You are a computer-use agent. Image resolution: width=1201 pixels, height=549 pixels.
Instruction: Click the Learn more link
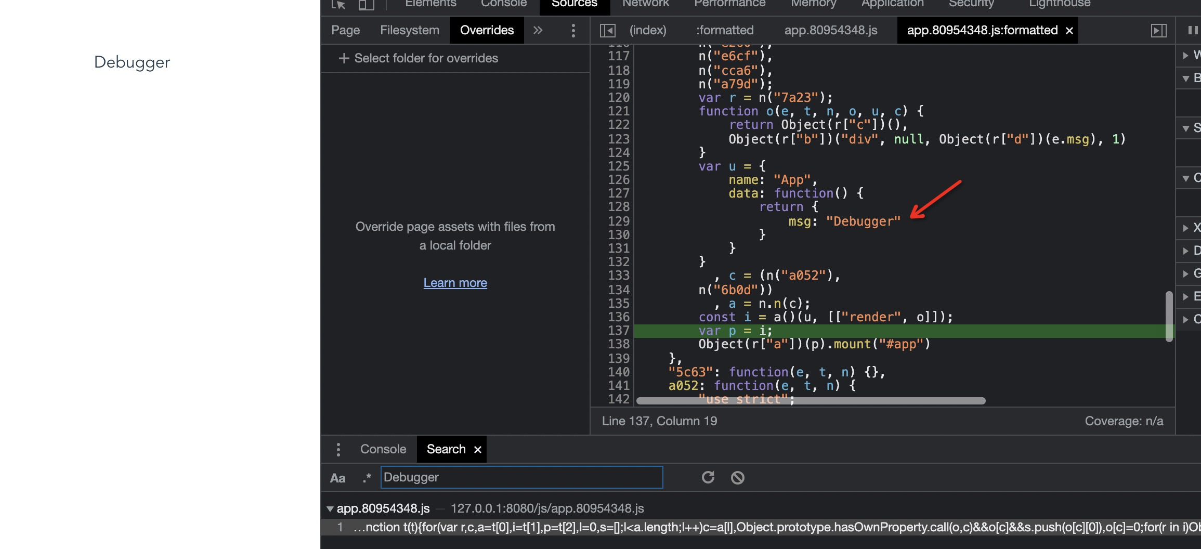[455, 283]
